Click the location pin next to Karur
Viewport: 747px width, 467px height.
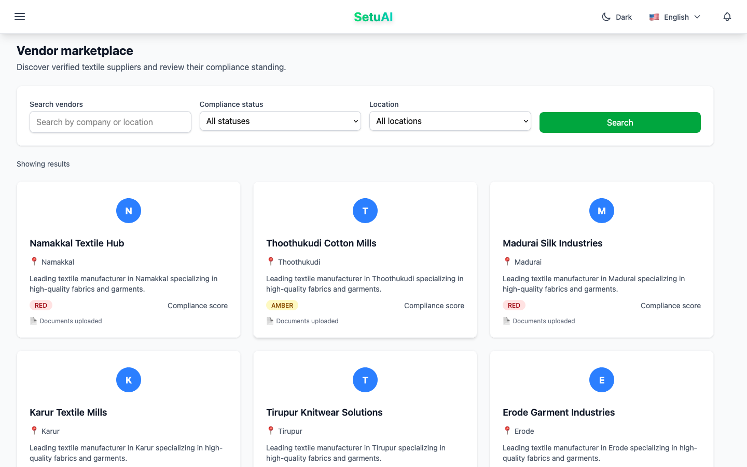pyautogui.click(x=34, y=431)
